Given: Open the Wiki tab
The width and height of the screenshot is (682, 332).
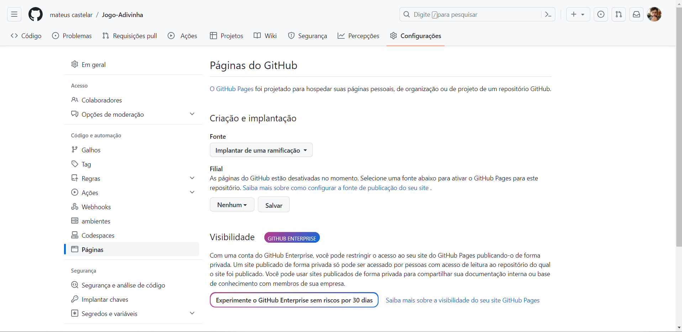Looking at the screenshot, I should [x=265, y=36].
